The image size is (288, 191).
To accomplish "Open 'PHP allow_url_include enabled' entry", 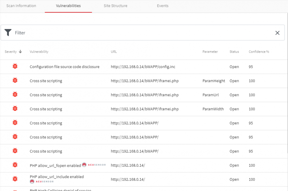I will point(57,177).
